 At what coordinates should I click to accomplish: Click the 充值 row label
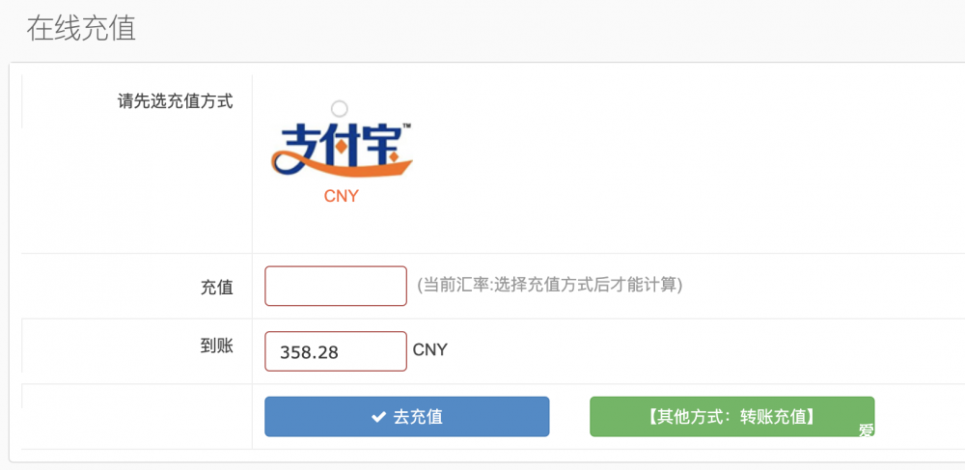coord(216,288)
